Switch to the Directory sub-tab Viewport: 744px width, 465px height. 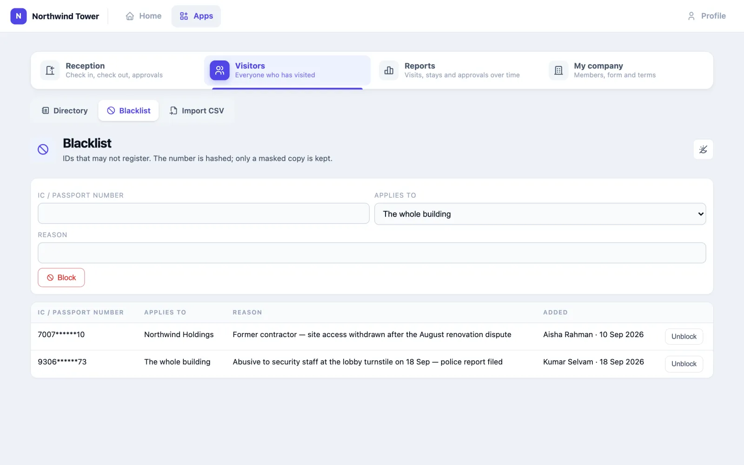65,111
